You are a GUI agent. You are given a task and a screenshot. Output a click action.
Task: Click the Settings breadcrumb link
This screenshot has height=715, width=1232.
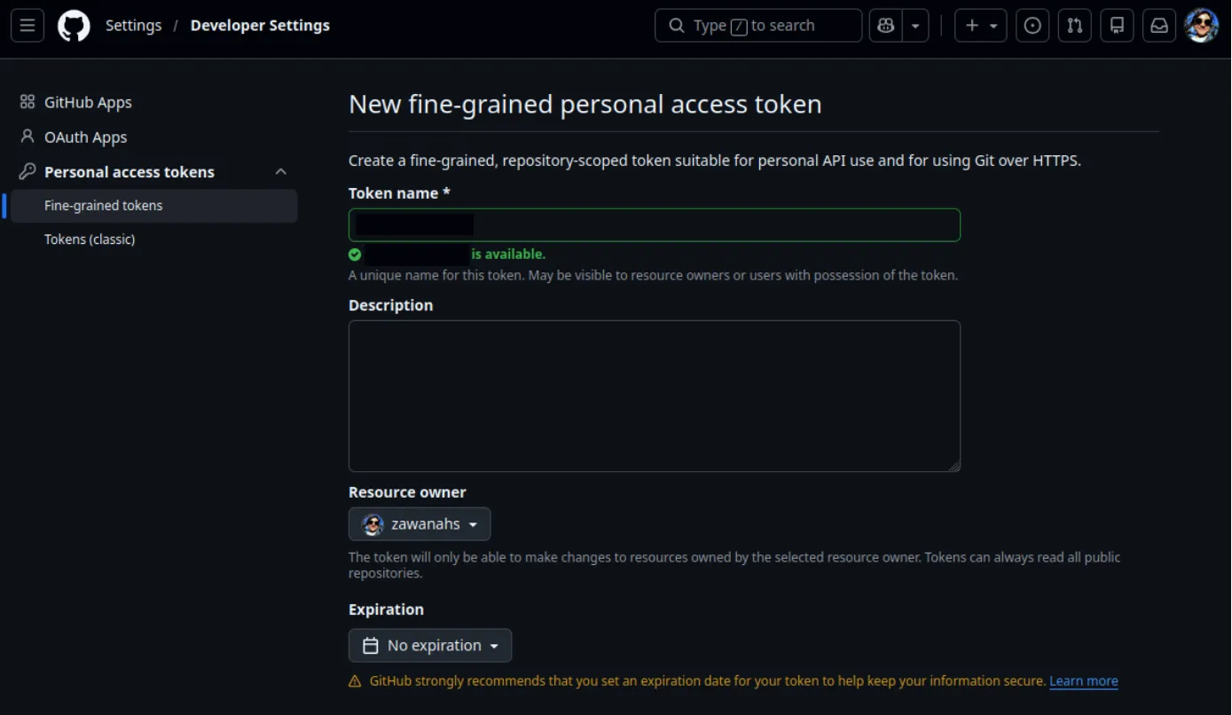tap(133, 26)
